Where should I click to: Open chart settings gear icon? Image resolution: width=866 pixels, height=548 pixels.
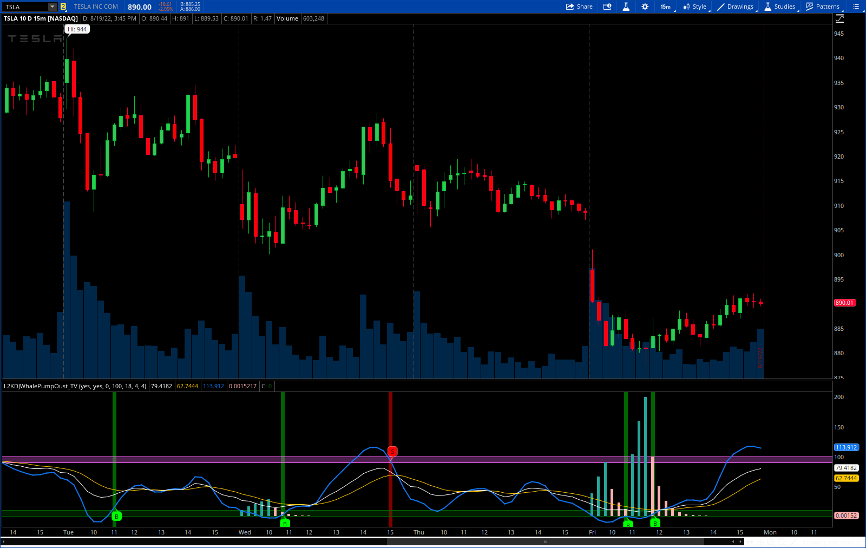click(645, 6)
